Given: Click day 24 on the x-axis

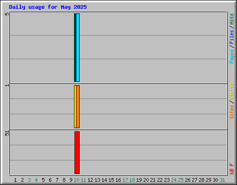Looking at the screenshot, I should coord(174,180).
